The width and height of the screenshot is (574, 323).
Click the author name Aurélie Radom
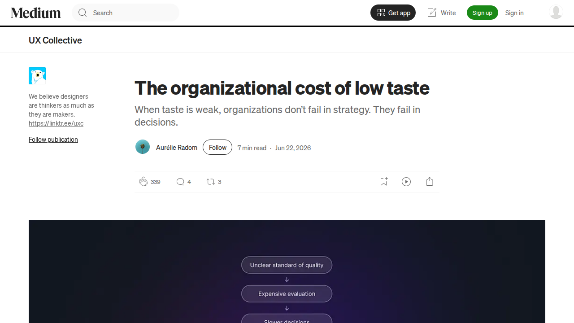pos(177,148)
